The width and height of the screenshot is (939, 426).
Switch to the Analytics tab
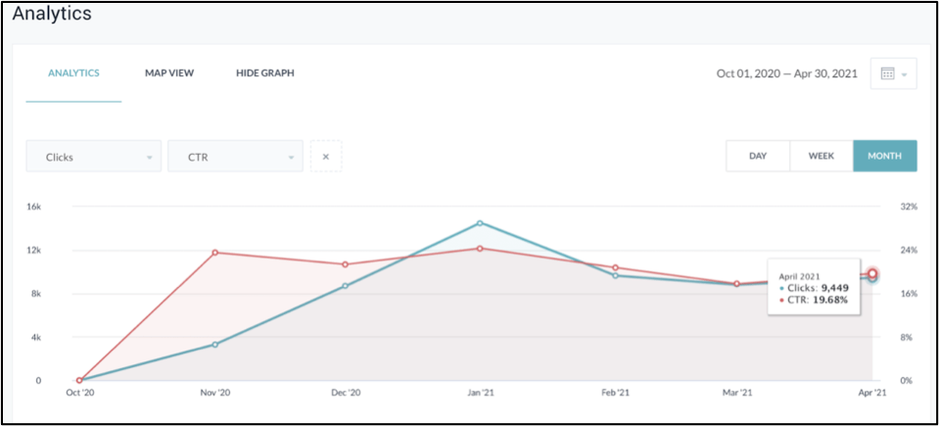click(x=73, y=73)
